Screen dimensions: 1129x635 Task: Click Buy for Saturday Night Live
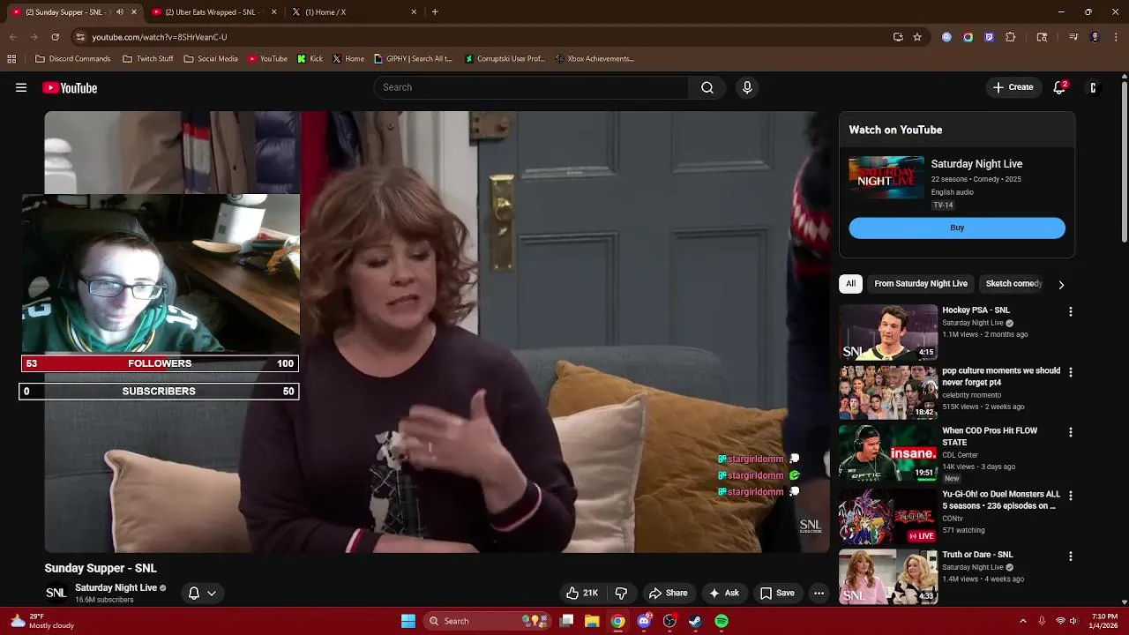pos(957,228)
